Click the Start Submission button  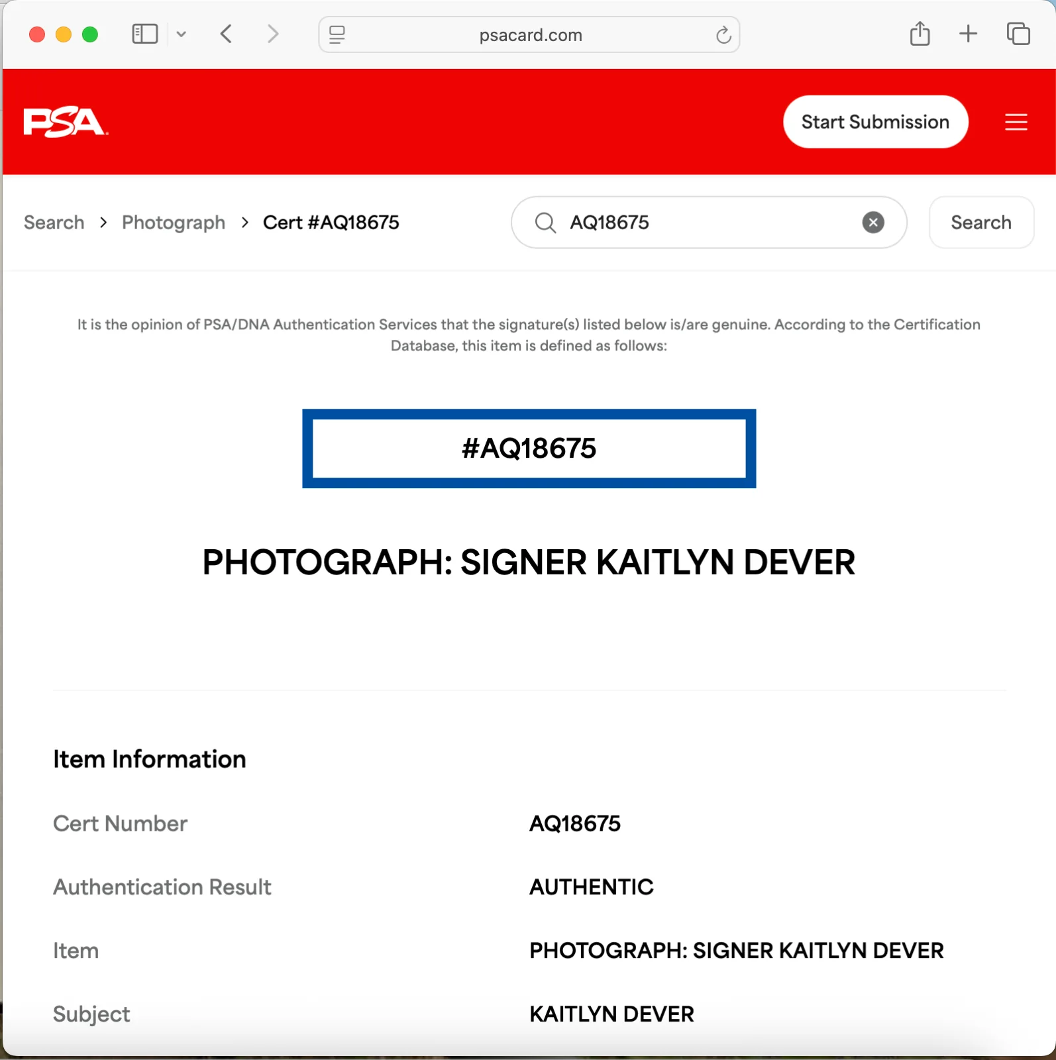tap(876, 122)
